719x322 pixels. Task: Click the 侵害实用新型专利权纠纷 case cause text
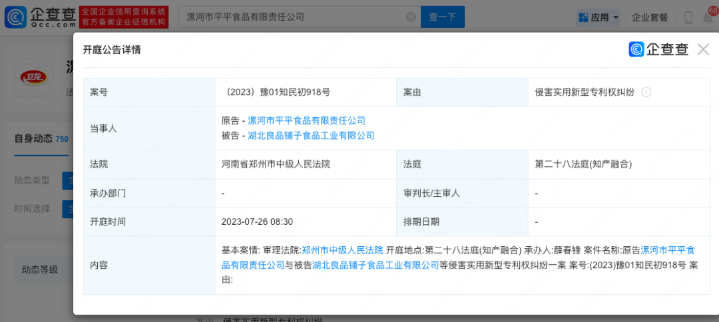pos(585,92)
